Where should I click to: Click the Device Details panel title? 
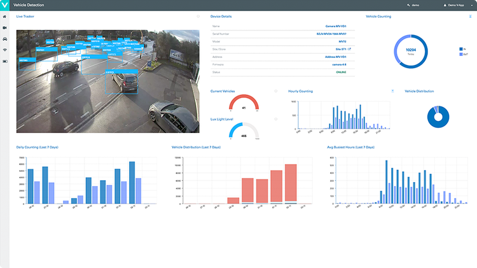(x=221, y=17)
